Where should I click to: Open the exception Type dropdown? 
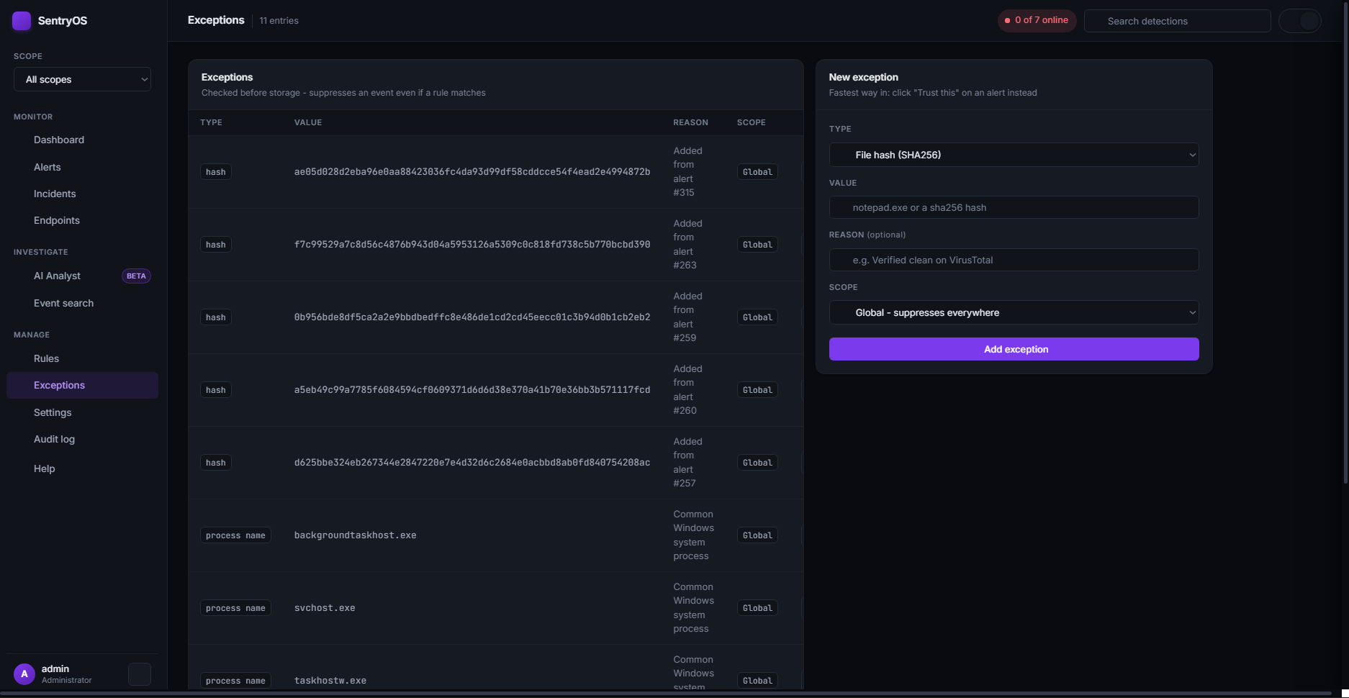1014,155
